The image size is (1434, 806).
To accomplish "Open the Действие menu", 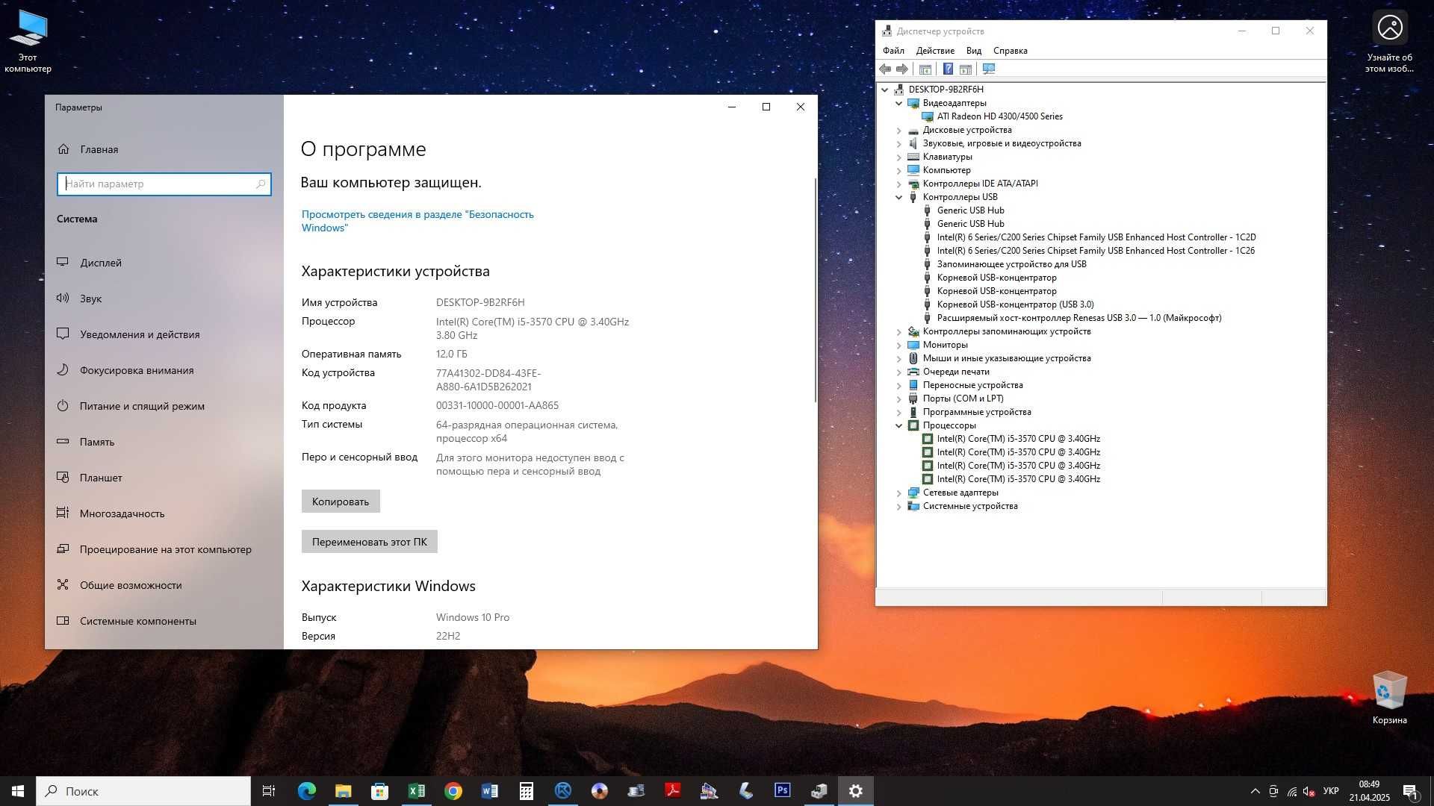I will pyautogui.click(x=935, y=51).
